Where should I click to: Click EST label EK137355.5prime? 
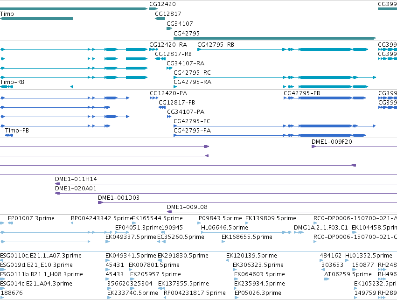183,284
